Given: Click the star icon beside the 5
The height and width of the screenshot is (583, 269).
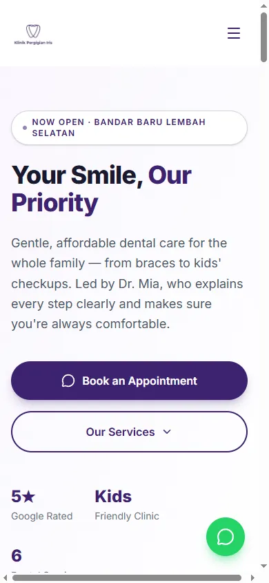Looking at the screenshot, I should (x=28, y=497).
